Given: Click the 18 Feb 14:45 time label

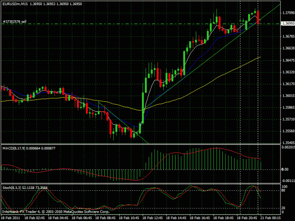Looking at the screenshot, I should [176, 218].
